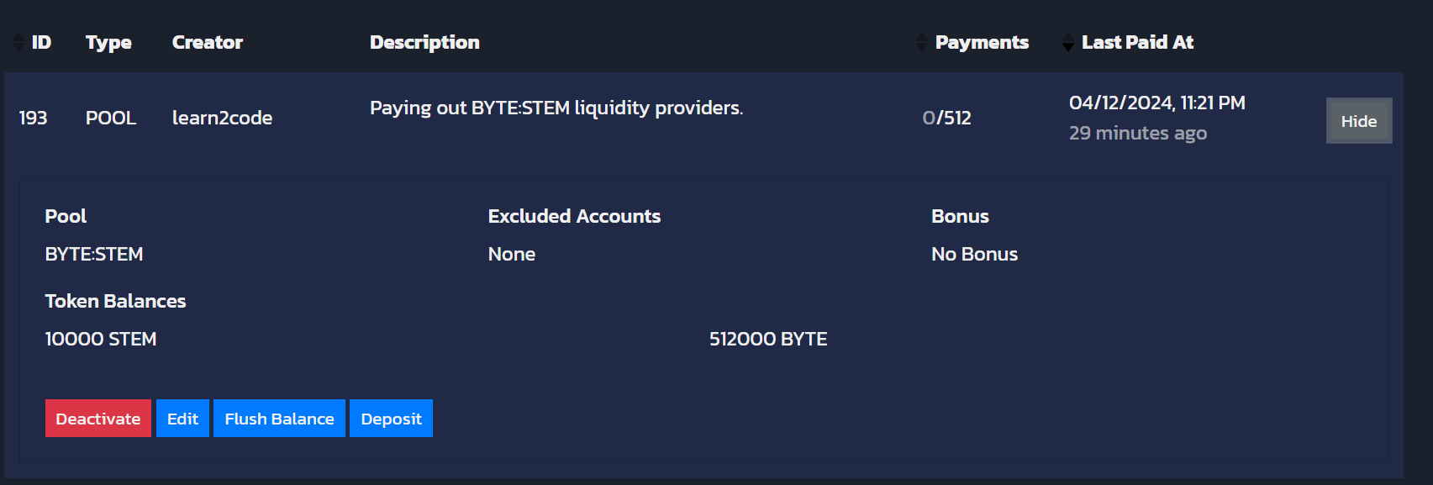Hide the expanded distribution details
1433x485 pixels.
(1358, 121)
